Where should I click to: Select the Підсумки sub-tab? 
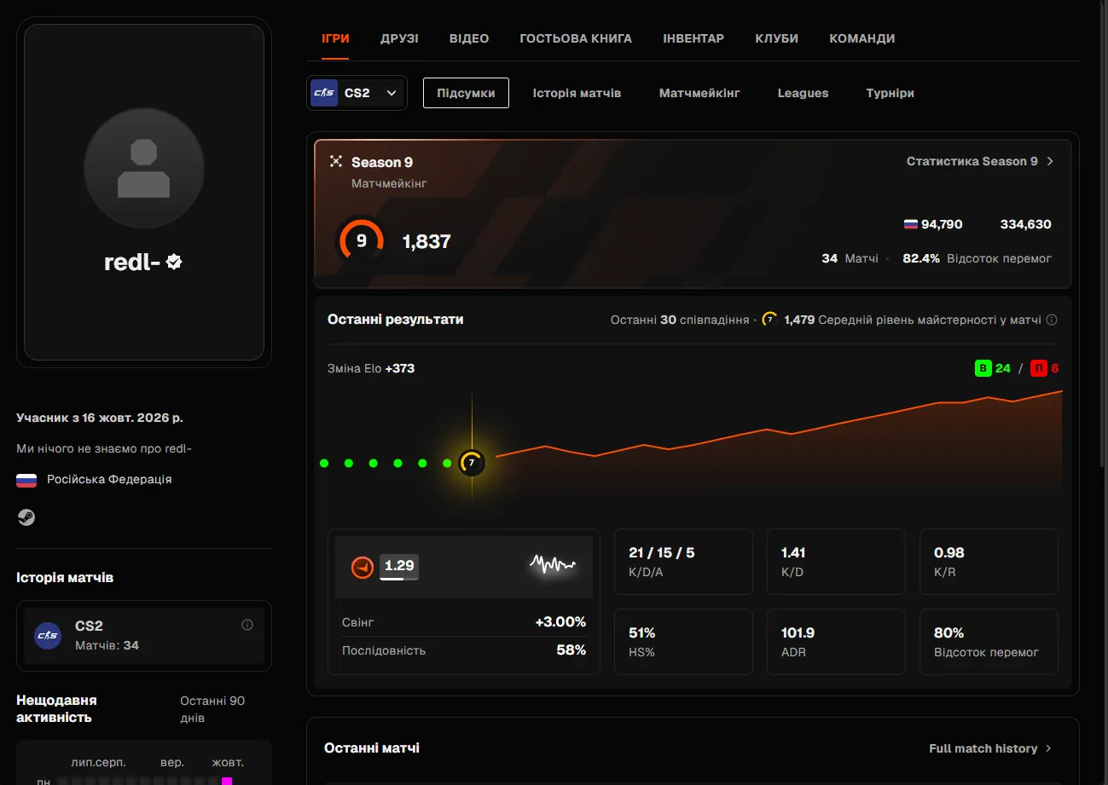point(466,93)
